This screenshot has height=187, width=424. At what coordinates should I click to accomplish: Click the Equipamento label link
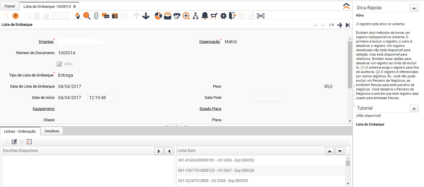pyautogui.click(x=44, y=109)
